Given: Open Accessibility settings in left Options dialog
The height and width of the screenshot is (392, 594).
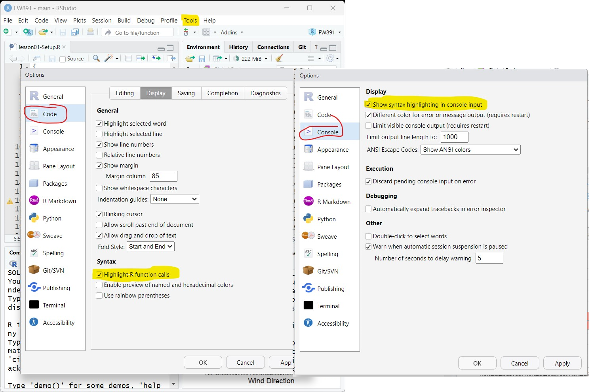Looking at the screenshot, I should click(x=58, y=322).
